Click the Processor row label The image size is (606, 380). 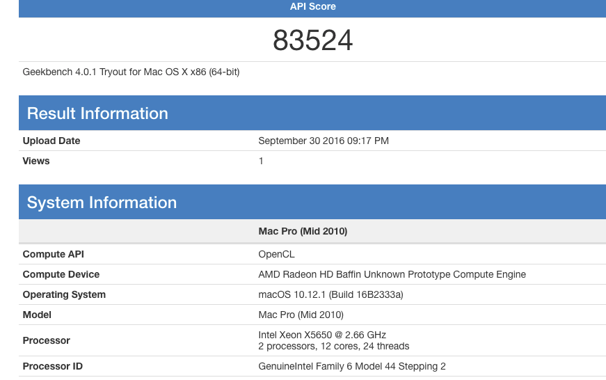tap(47, 340)
